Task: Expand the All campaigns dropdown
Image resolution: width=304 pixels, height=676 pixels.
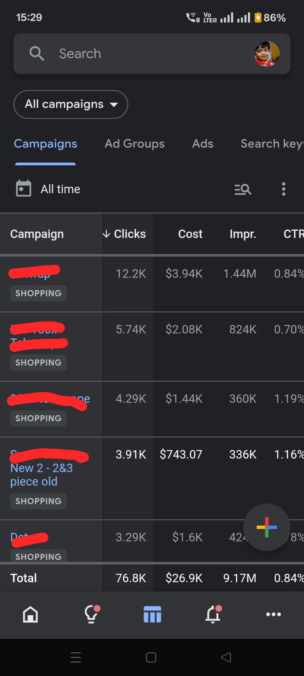Action: click(x=71, y=104)
